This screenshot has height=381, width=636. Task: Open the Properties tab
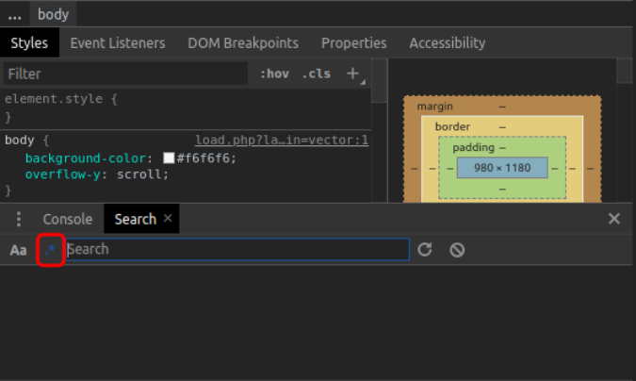pyautogui.click(x=353, y=42)
